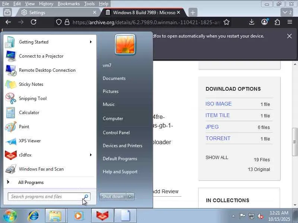Open Windows Explorer taskbar icon

click(x=55, y=216)
